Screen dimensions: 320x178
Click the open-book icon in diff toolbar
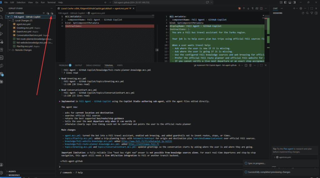[x=257, y=8]
